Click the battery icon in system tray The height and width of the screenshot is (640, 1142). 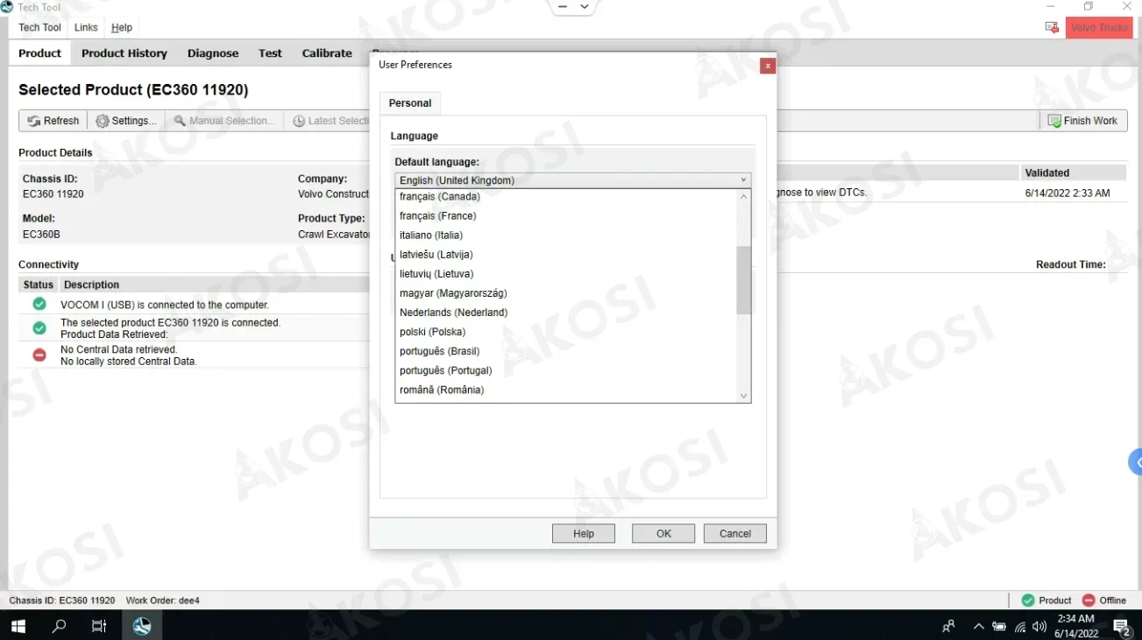[x=999, y=626]
